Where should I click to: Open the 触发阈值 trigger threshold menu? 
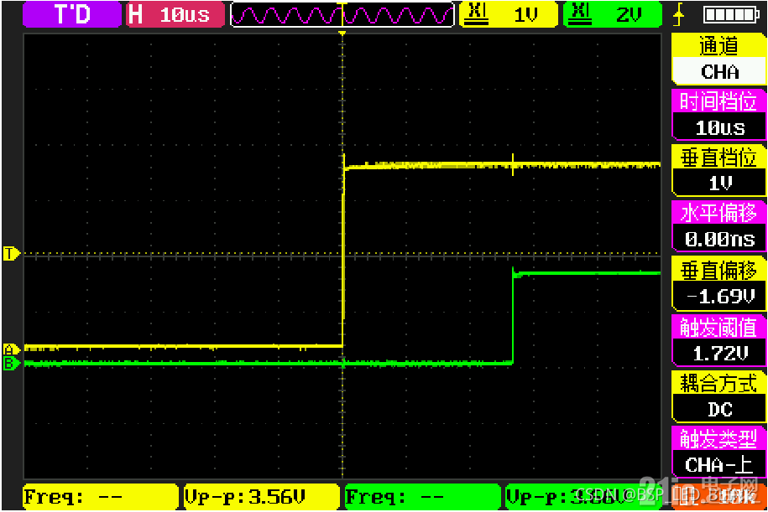click(718, 327)
